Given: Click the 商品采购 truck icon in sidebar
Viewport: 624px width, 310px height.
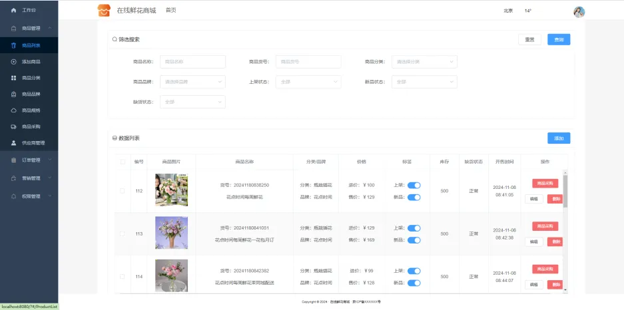Looking at the screenshot, I should (14, 126).
